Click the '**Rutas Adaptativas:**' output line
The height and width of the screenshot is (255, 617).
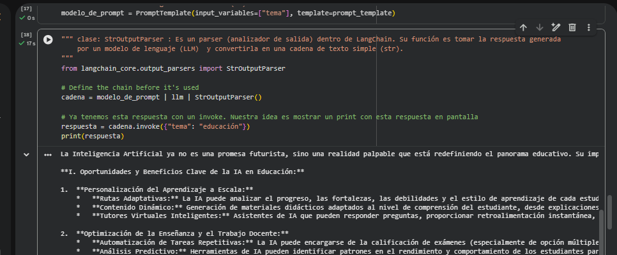pyautogui.click(x=338, y=198)
